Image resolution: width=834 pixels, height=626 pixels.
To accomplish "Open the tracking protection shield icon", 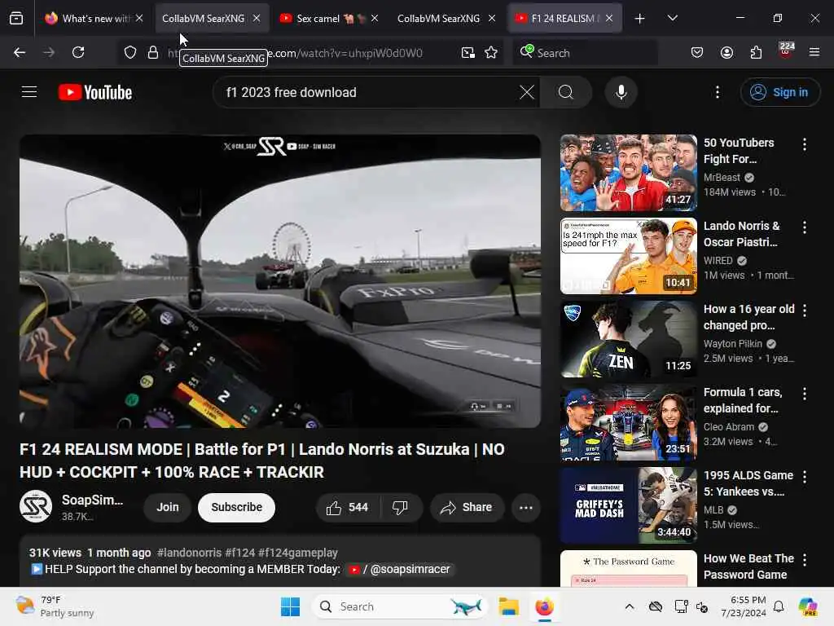I will 130,52.
